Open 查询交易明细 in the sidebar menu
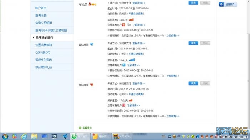Image resolution: width=250 pixels, height=140 pixels. [x=44, y=23]
